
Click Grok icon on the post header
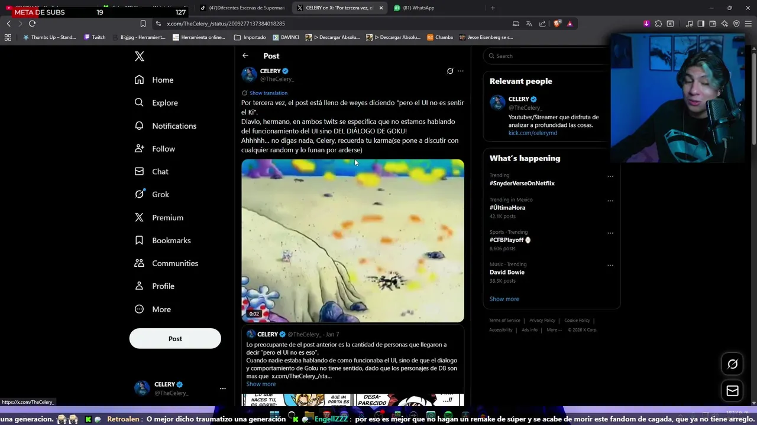tap(450, 71)
